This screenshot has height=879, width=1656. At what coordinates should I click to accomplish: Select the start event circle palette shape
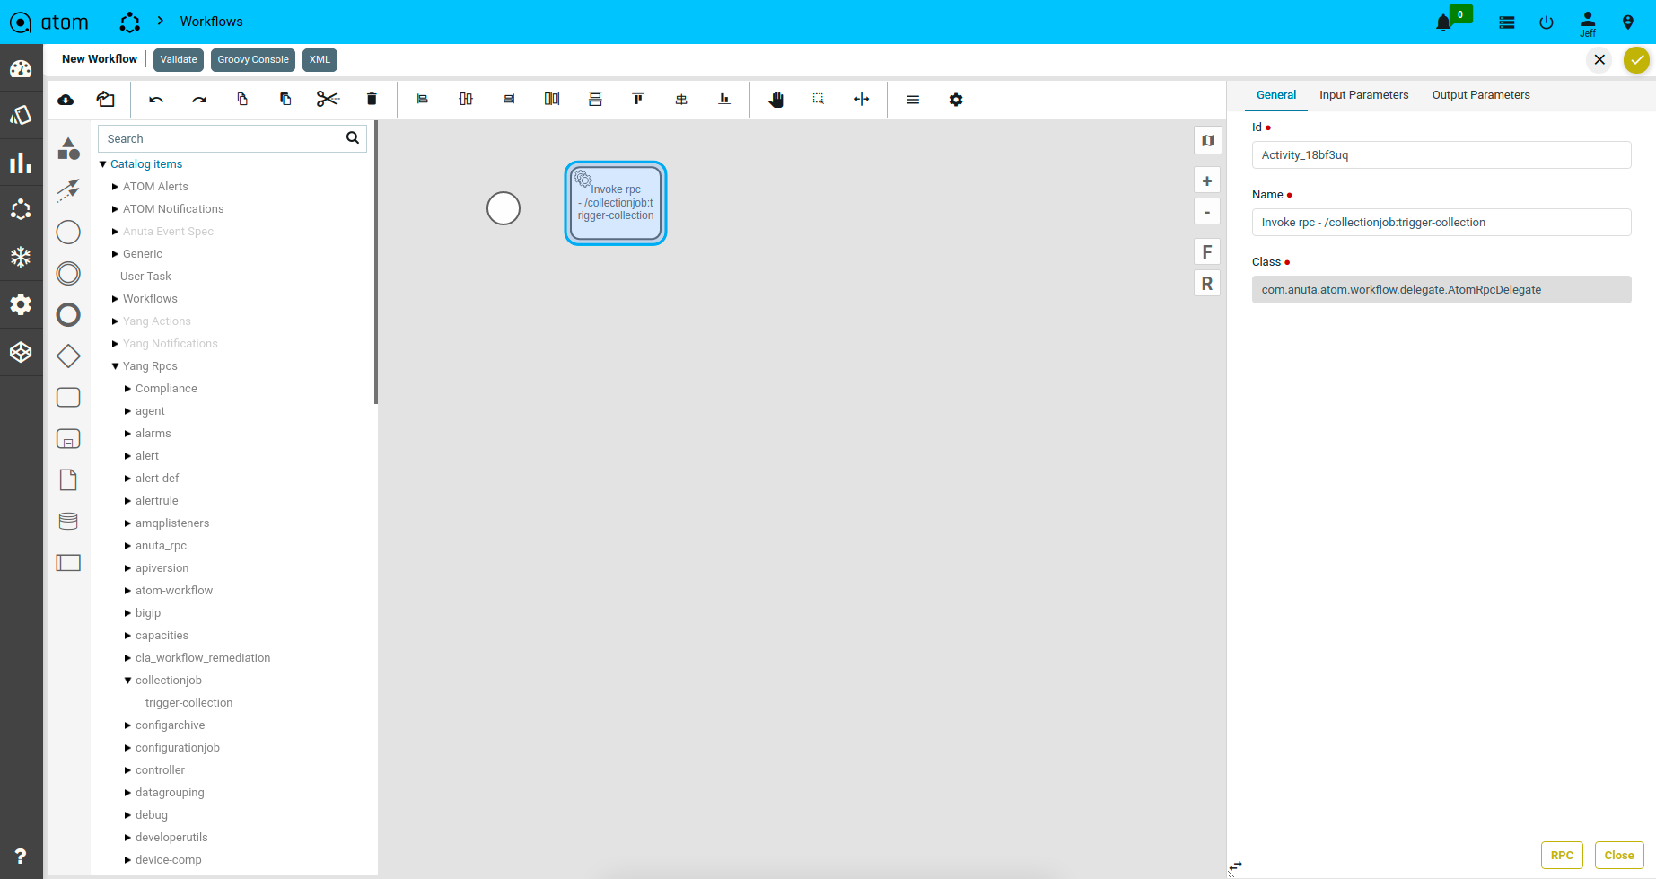click(x=68, y=232)
